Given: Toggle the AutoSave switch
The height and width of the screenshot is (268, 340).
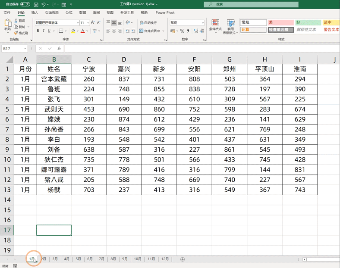Looking at the screenshot, I should [25, 4].
